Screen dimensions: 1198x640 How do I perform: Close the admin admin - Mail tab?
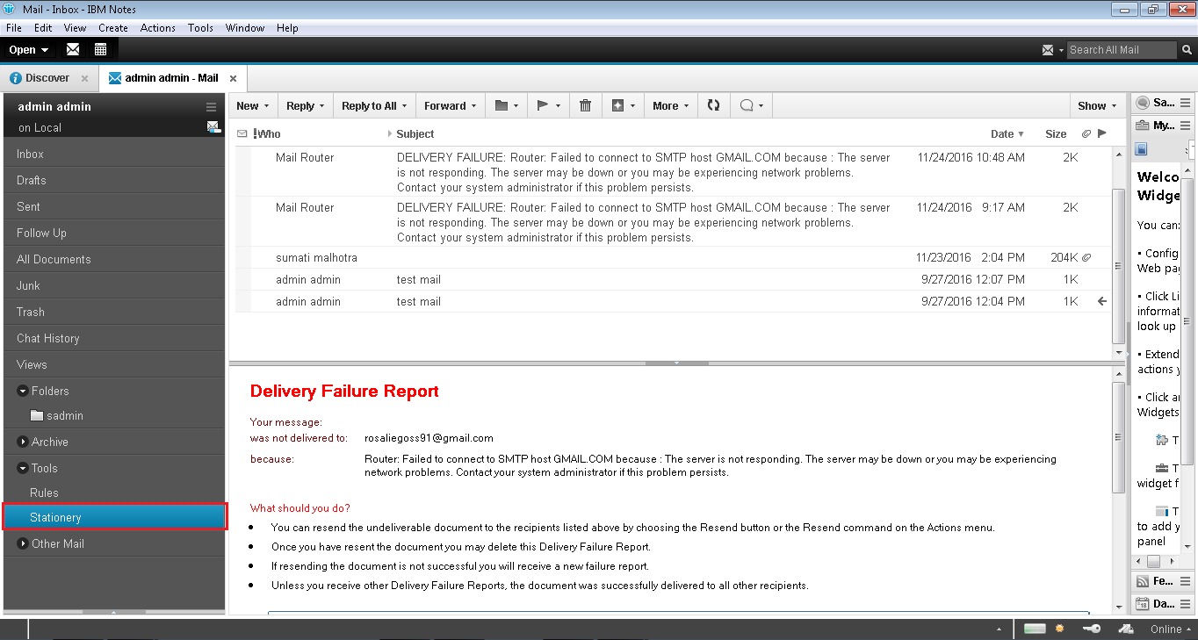tap(233, 78)
